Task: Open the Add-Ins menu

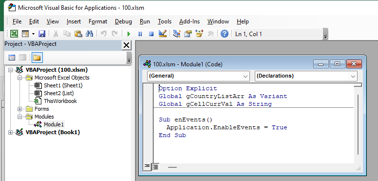Action: click(x=189, y=21)
